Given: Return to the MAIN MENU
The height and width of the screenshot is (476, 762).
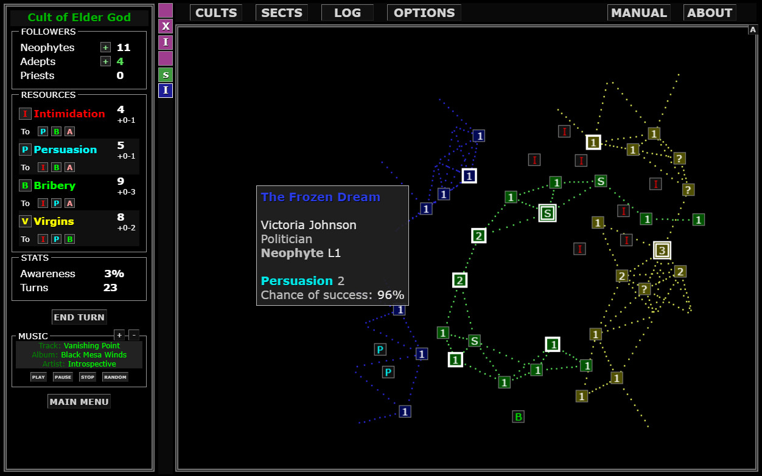Looking at the screenshot, I should tap(79, 401).
